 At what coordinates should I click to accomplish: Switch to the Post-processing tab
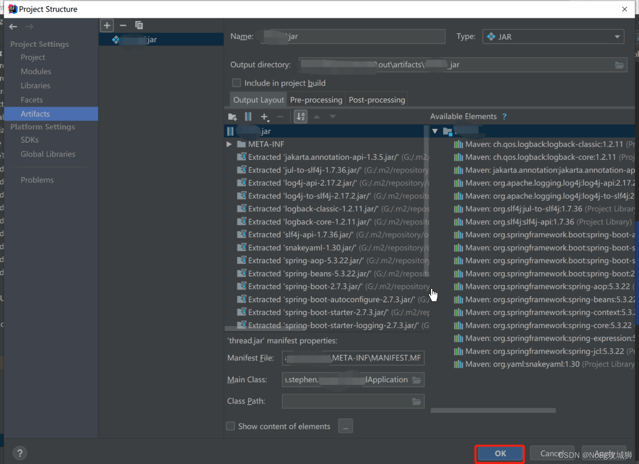(377, 100)
